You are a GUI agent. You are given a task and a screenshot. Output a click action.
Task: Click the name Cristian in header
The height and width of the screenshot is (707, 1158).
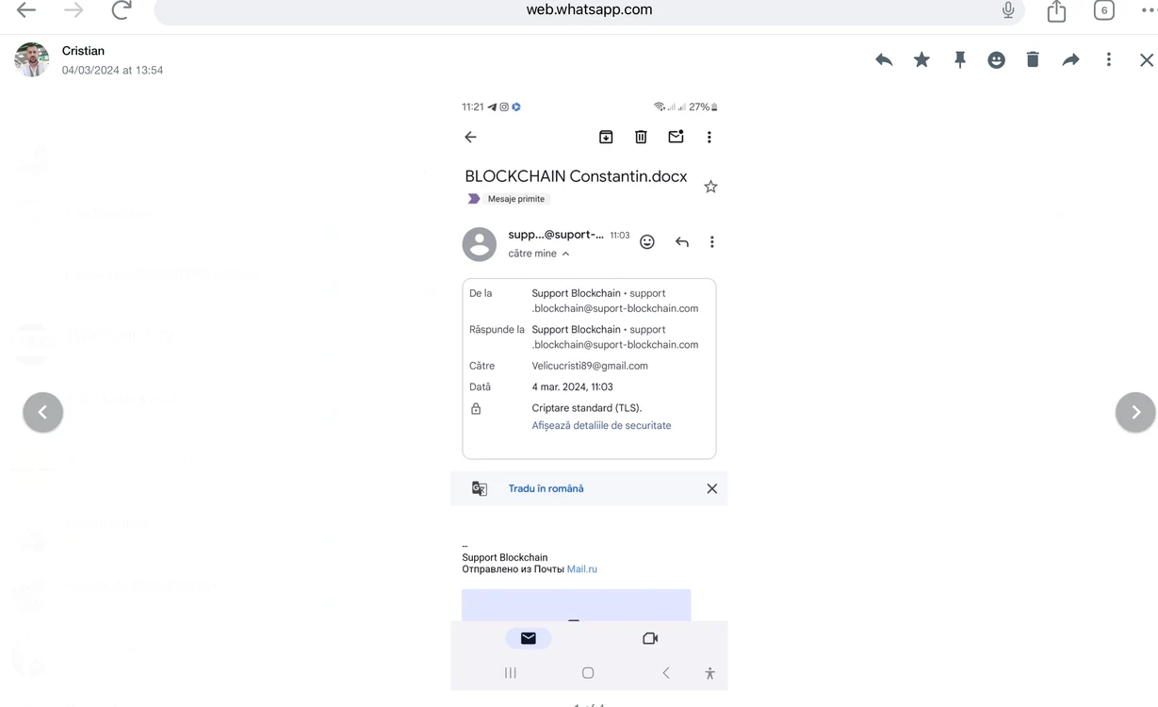[x=83, y=51]
